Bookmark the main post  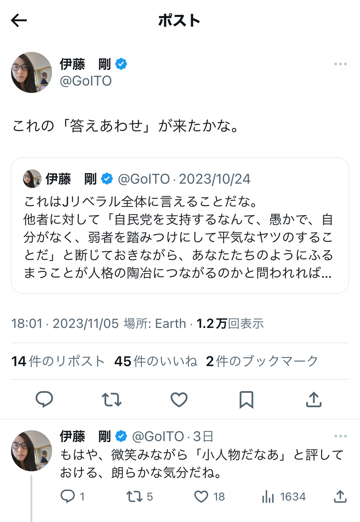tap(246, 399)
